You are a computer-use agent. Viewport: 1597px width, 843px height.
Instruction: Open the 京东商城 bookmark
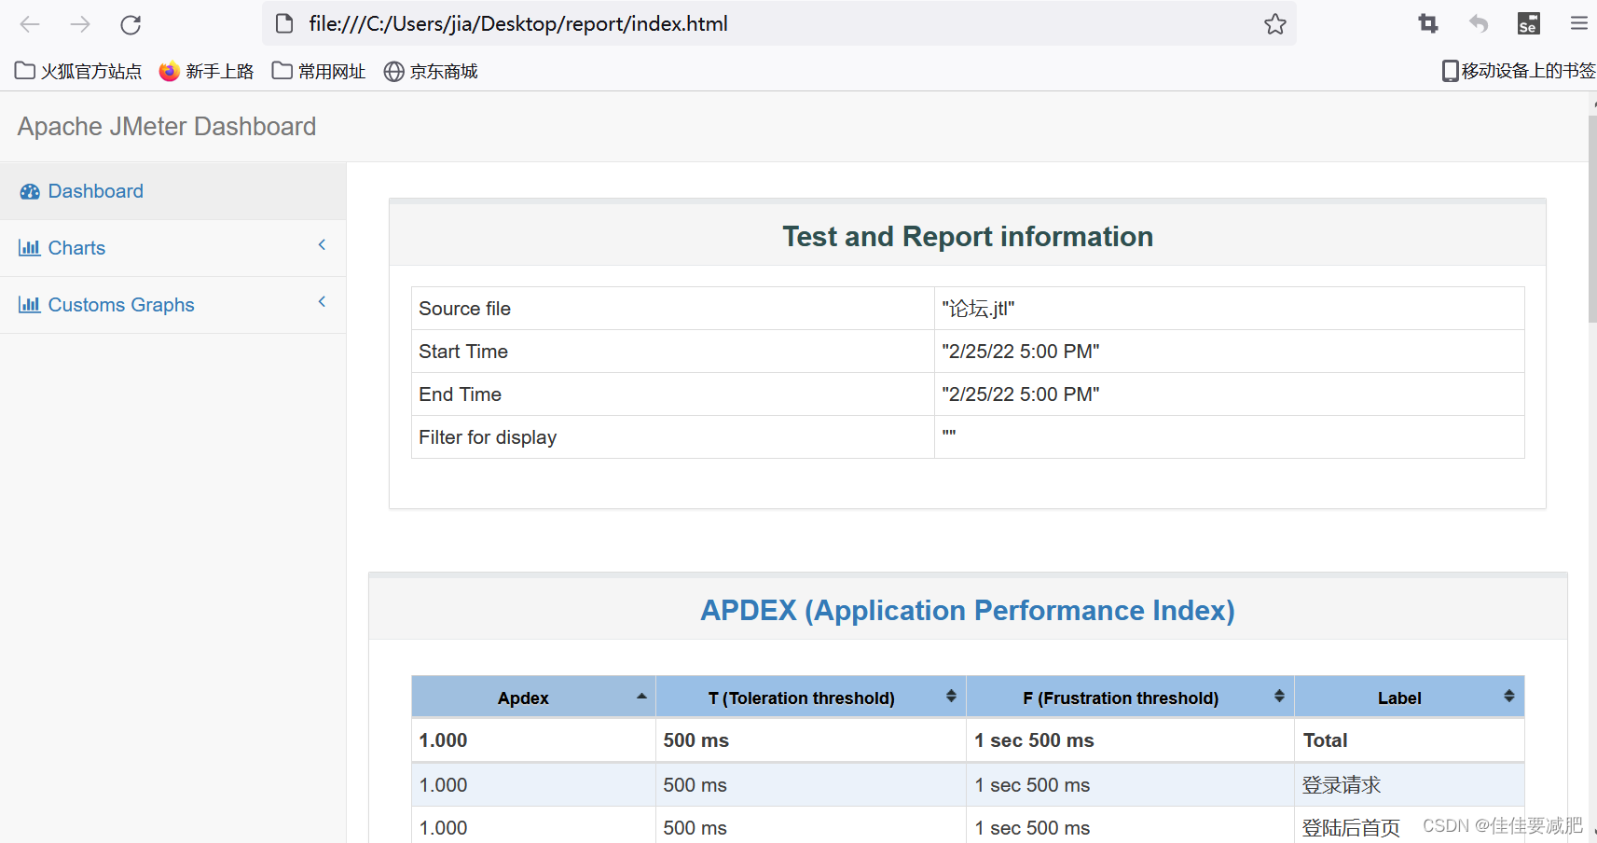coord(431,71)
